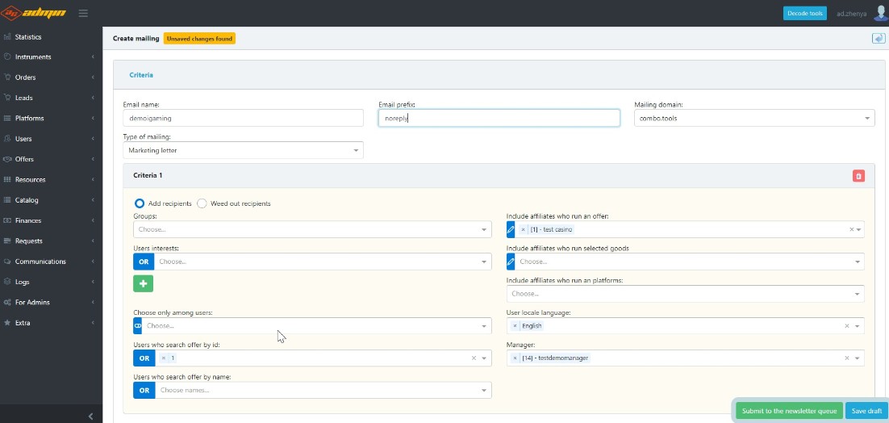Select the Weed out recipients radio button
The height and width of the screenshot is (423, 889).
(202, 203)
